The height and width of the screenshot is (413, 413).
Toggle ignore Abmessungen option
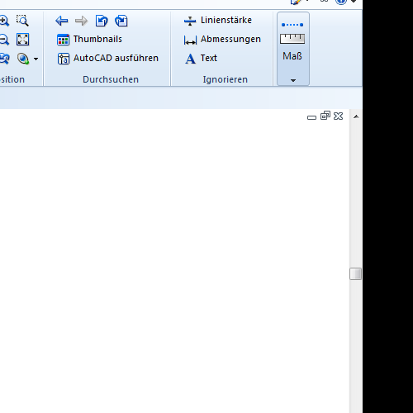222,40
